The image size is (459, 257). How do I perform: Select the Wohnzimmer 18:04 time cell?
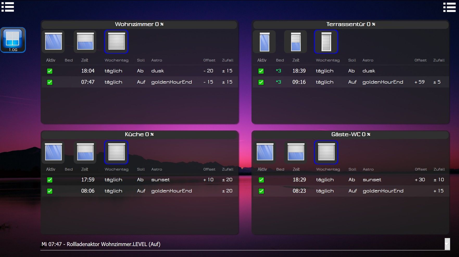(x=88, y=71)
